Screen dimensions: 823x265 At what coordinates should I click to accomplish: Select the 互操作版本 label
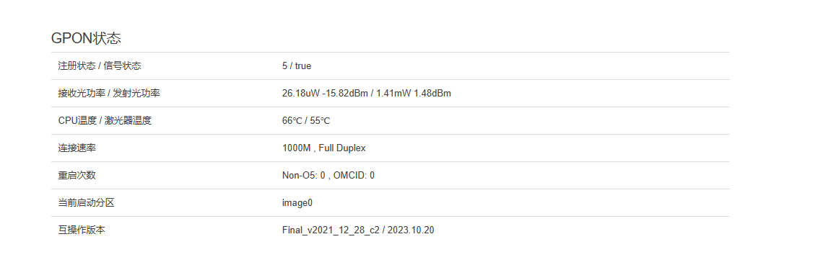82,230
